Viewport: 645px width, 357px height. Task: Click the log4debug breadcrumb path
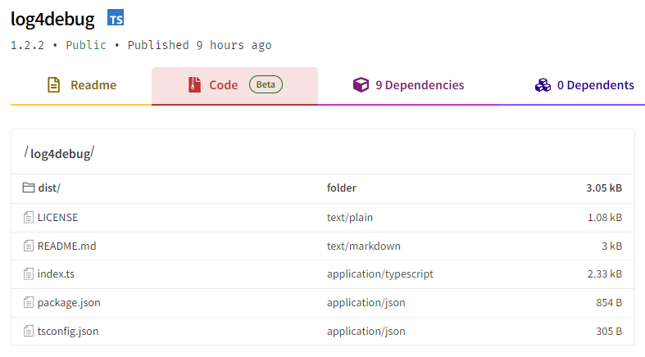pyautogui.click(x=60, y=152)
